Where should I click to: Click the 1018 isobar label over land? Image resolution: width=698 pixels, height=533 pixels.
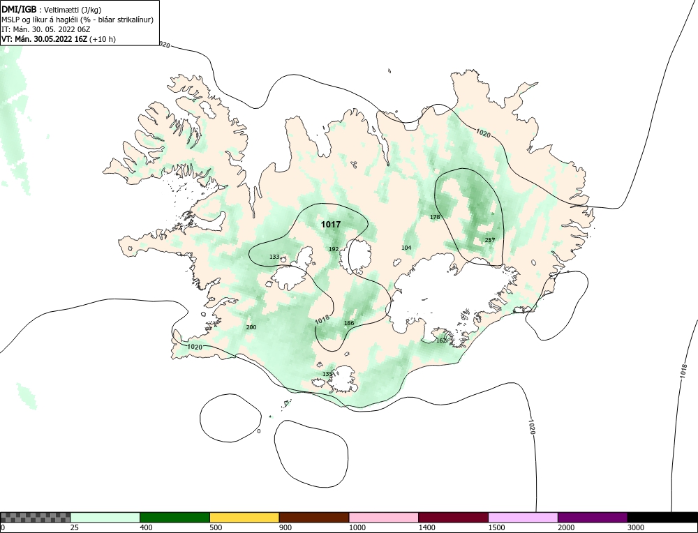322,320
